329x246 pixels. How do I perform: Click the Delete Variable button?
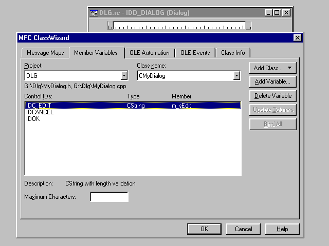(x=273, y=96)
